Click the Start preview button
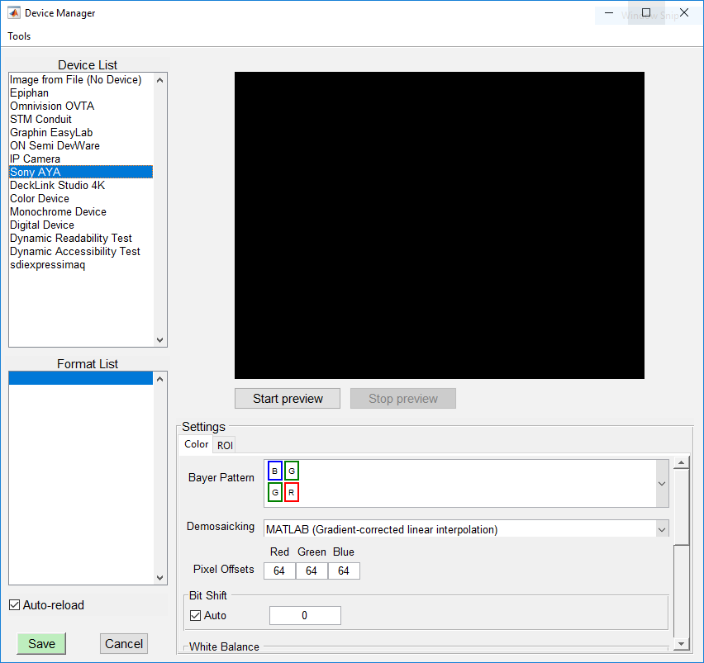Screen dimensions: 704x663 [288, 398]
